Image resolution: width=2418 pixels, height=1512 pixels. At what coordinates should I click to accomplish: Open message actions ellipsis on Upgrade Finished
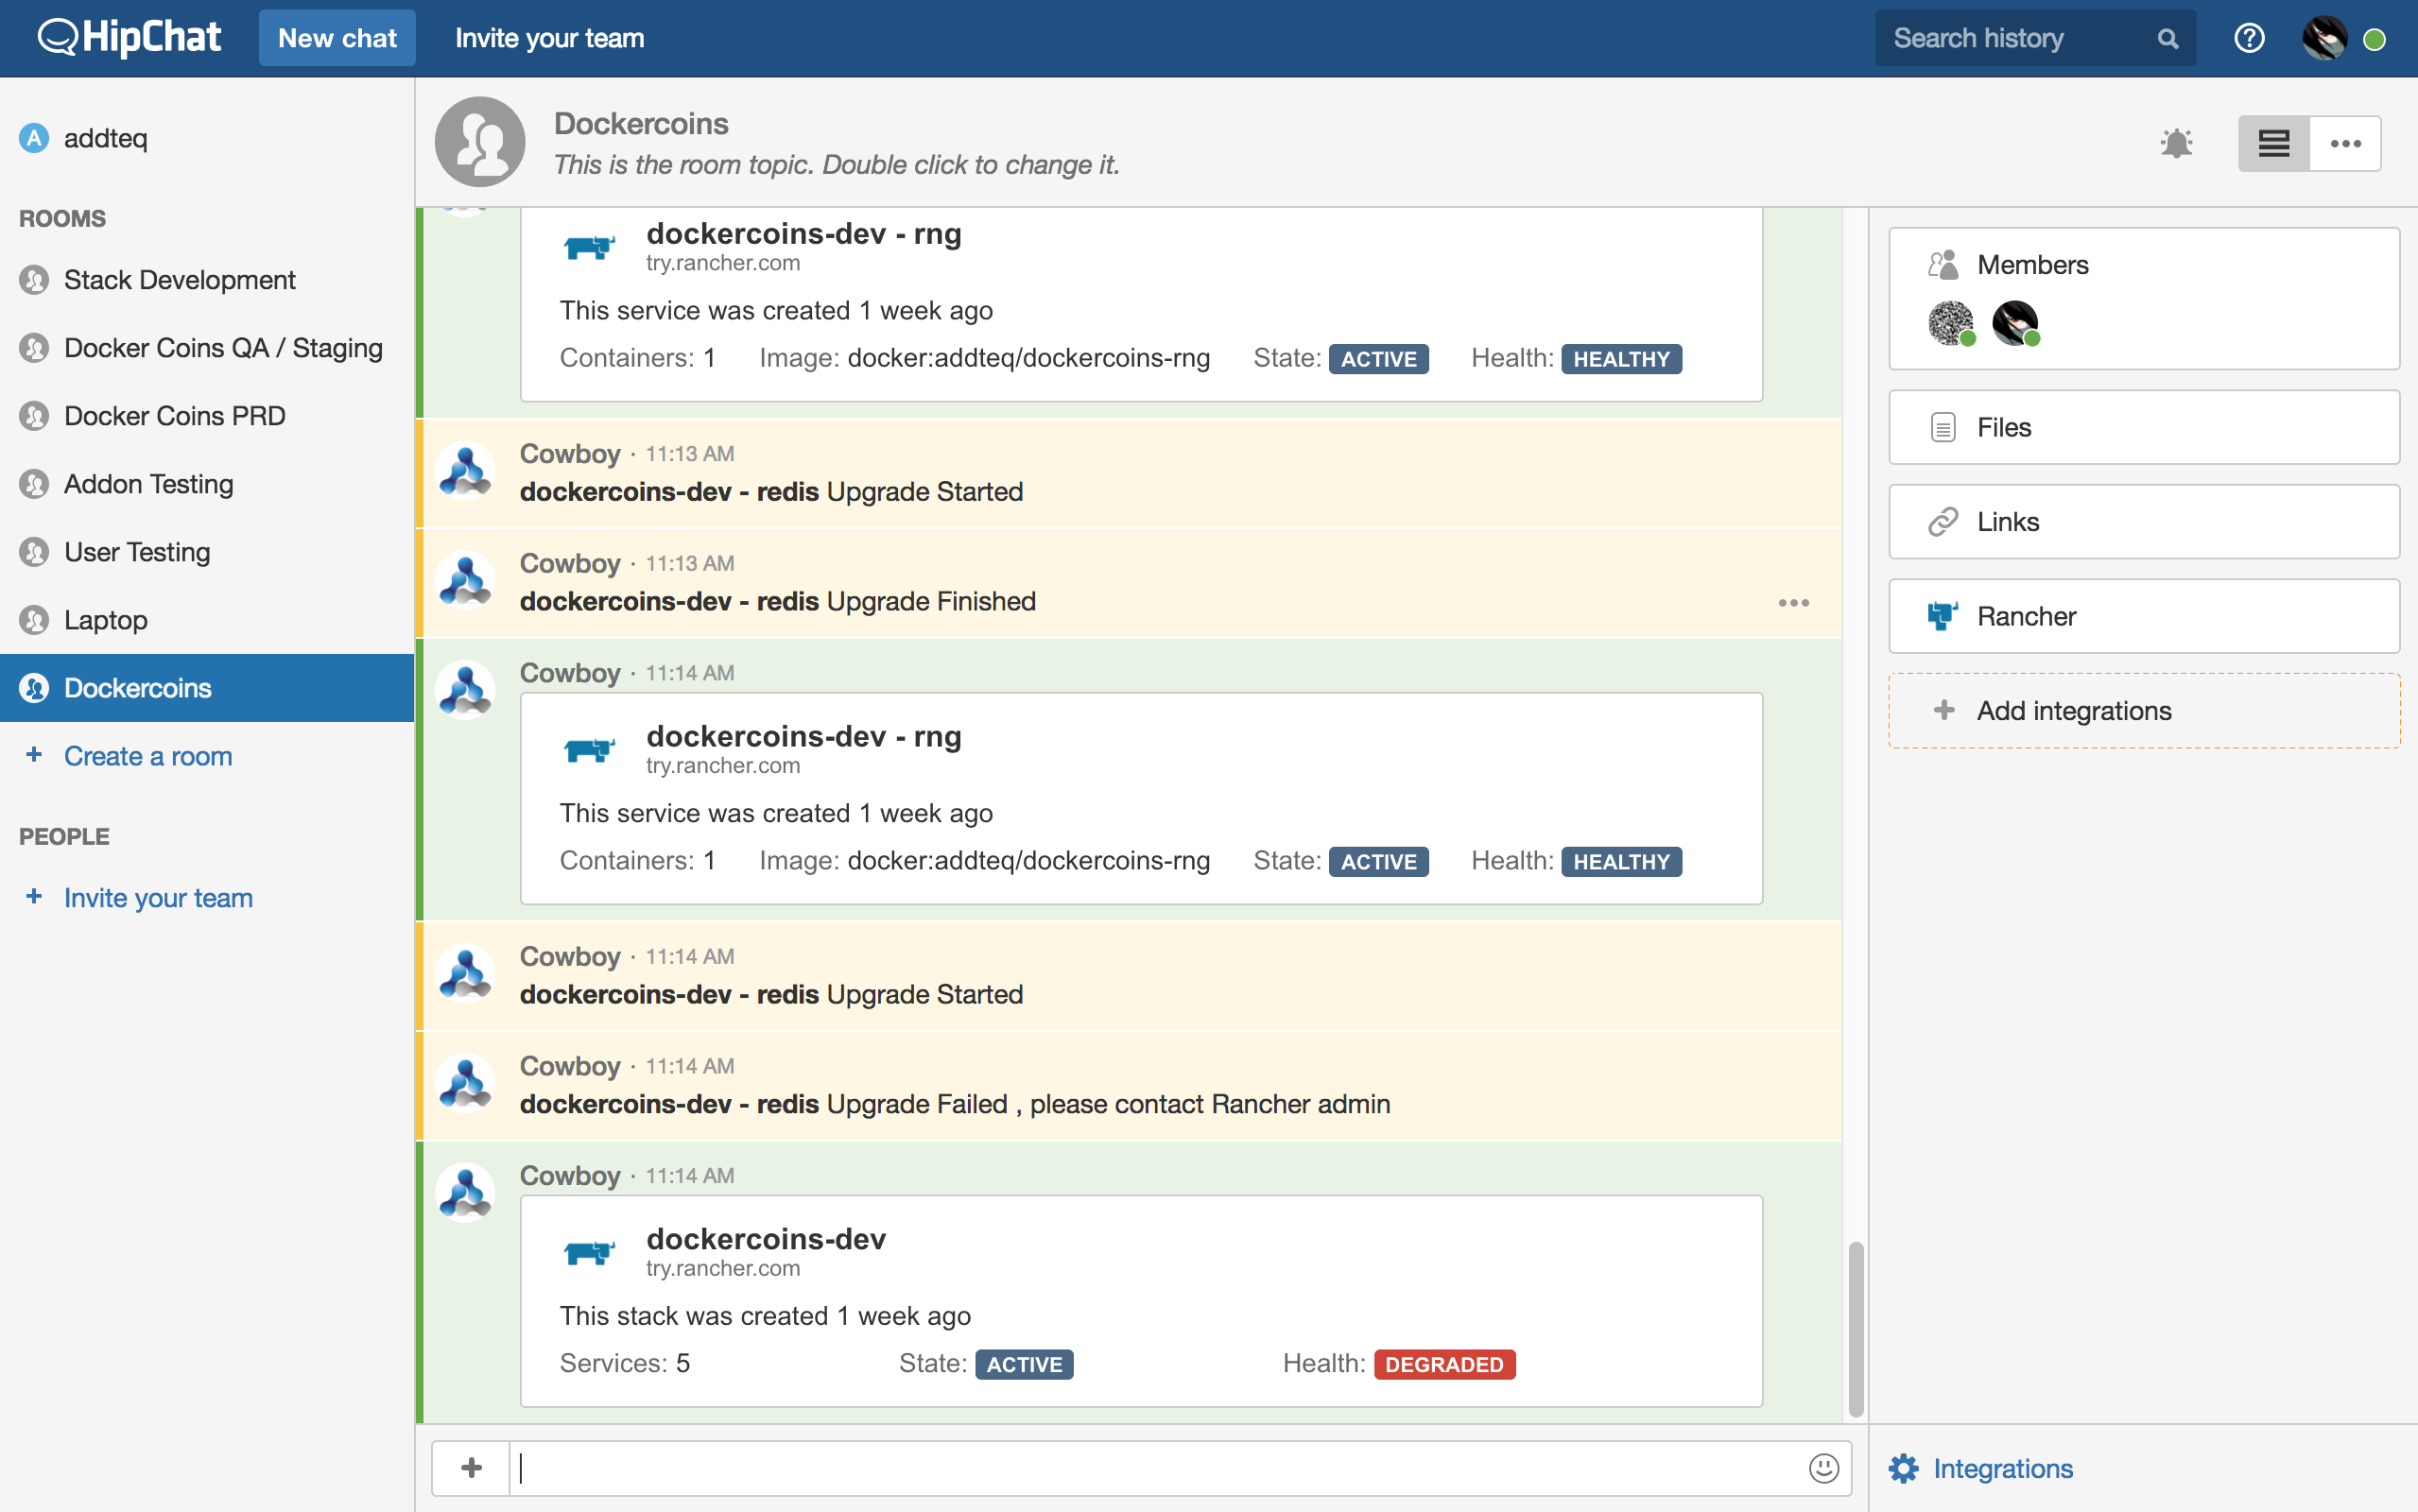coord(1793,603)
